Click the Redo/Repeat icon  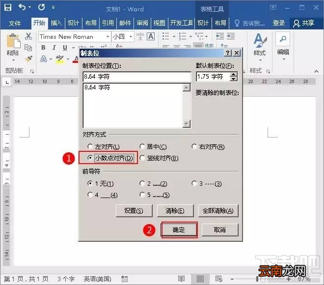[x=41, y=7]
